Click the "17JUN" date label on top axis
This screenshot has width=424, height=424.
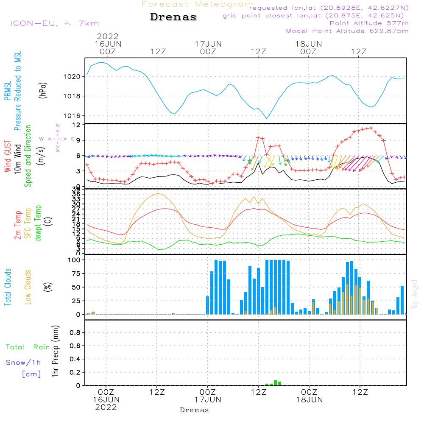pyautogui.click(x=208, y=44)
